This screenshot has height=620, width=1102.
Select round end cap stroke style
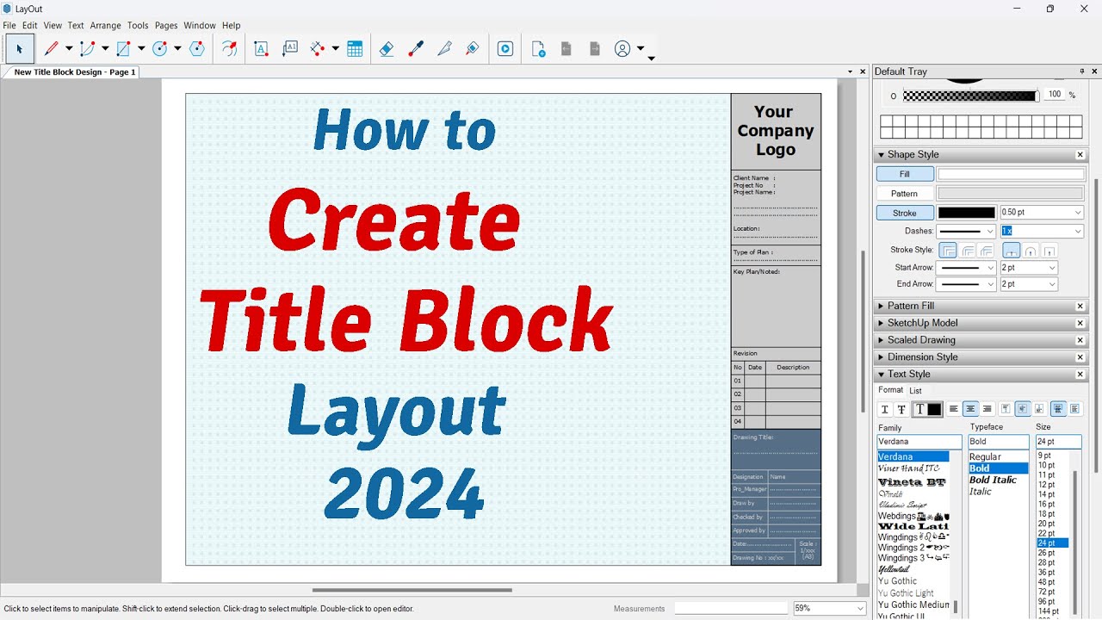pos(1031,251)
